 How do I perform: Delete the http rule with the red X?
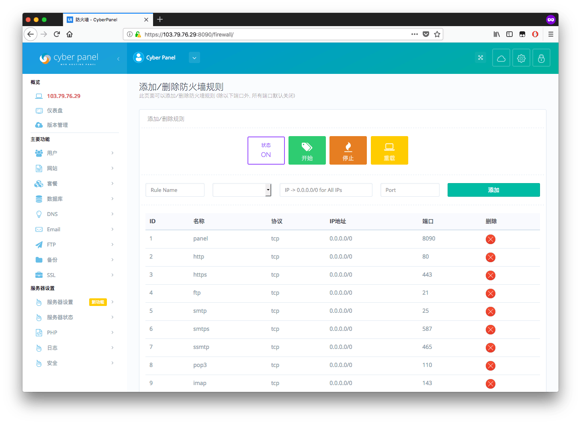click(x=490, y=257)
